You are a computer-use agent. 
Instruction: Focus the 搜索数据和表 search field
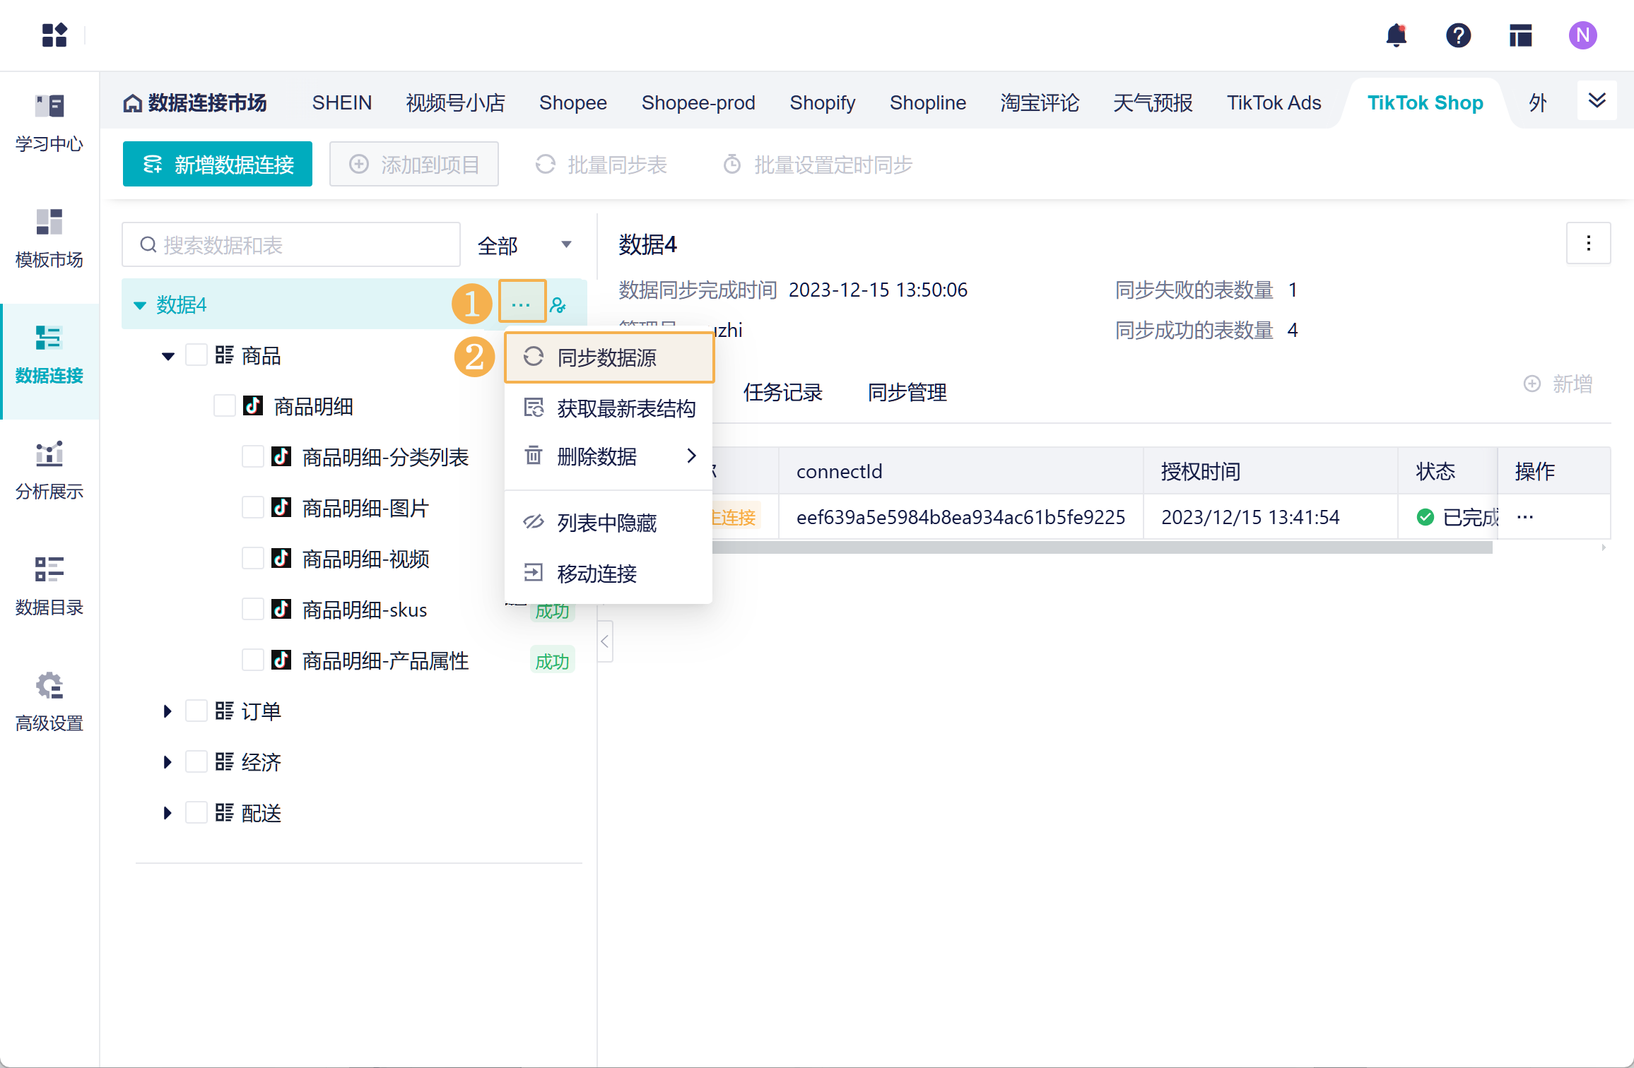(291, 245)
